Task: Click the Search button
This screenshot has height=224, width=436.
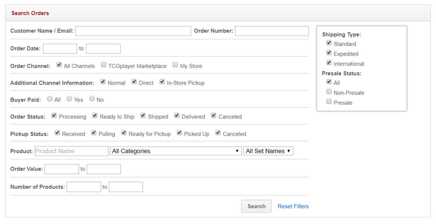Action: (x=256, y=206)
